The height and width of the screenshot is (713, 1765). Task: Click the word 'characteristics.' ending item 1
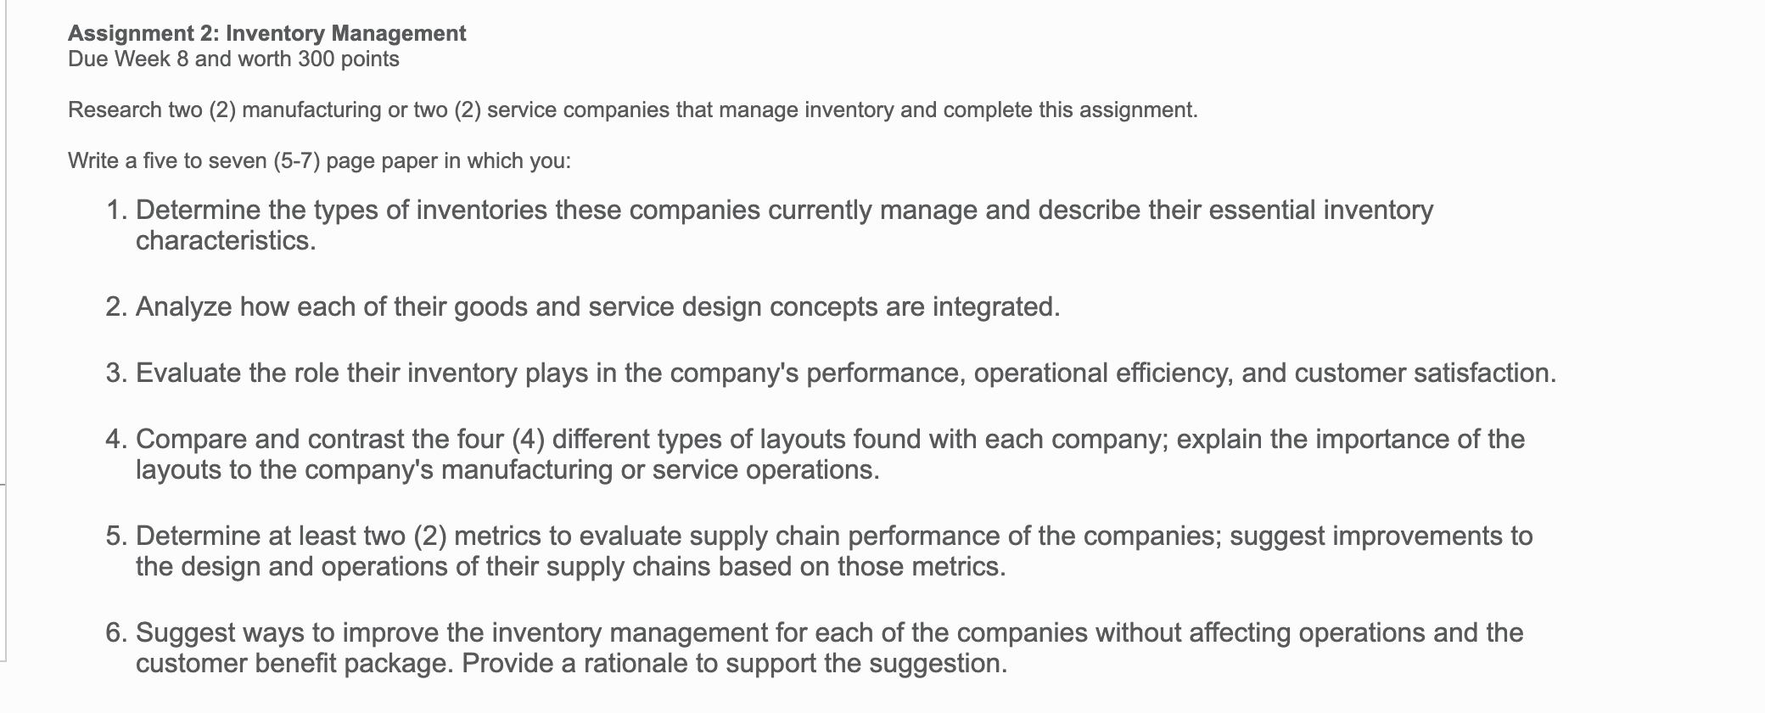click(x=226, y=241)
